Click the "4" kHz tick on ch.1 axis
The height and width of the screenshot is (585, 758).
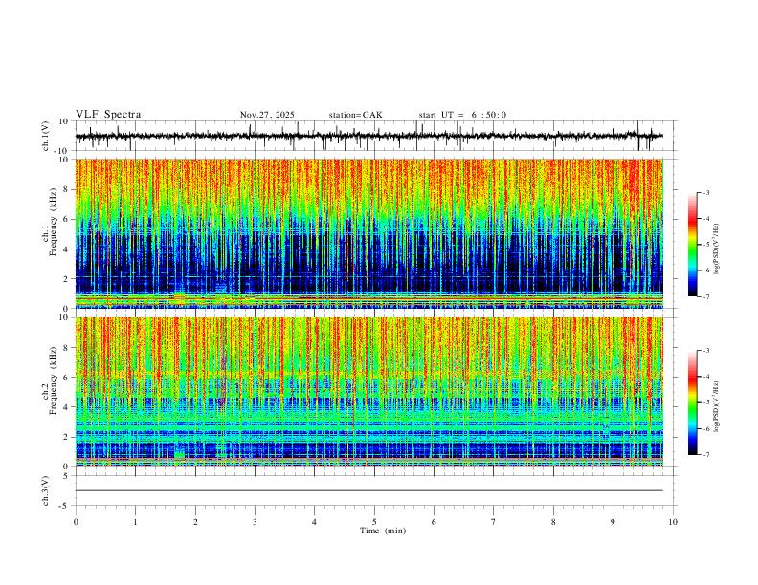pyautogui.click(x=67, y=249)
